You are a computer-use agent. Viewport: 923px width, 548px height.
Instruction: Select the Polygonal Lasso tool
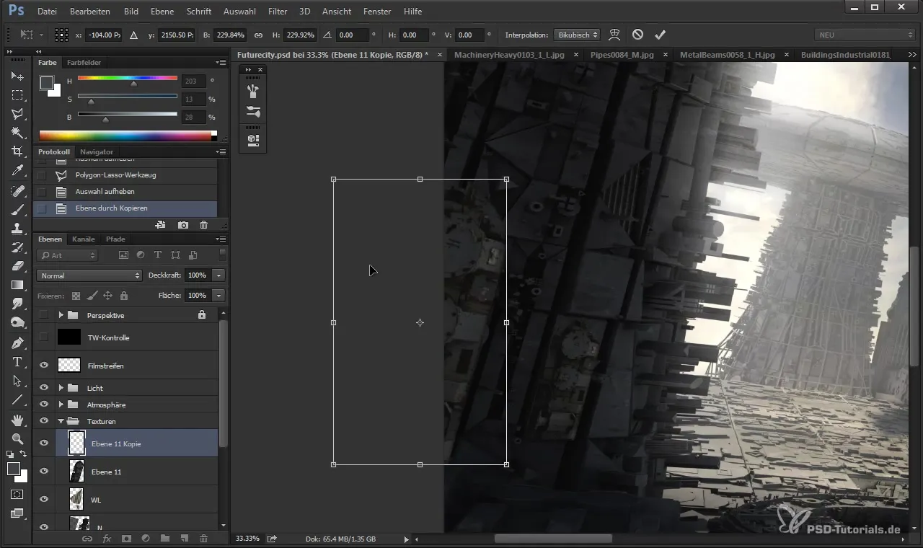click(17, 114)
